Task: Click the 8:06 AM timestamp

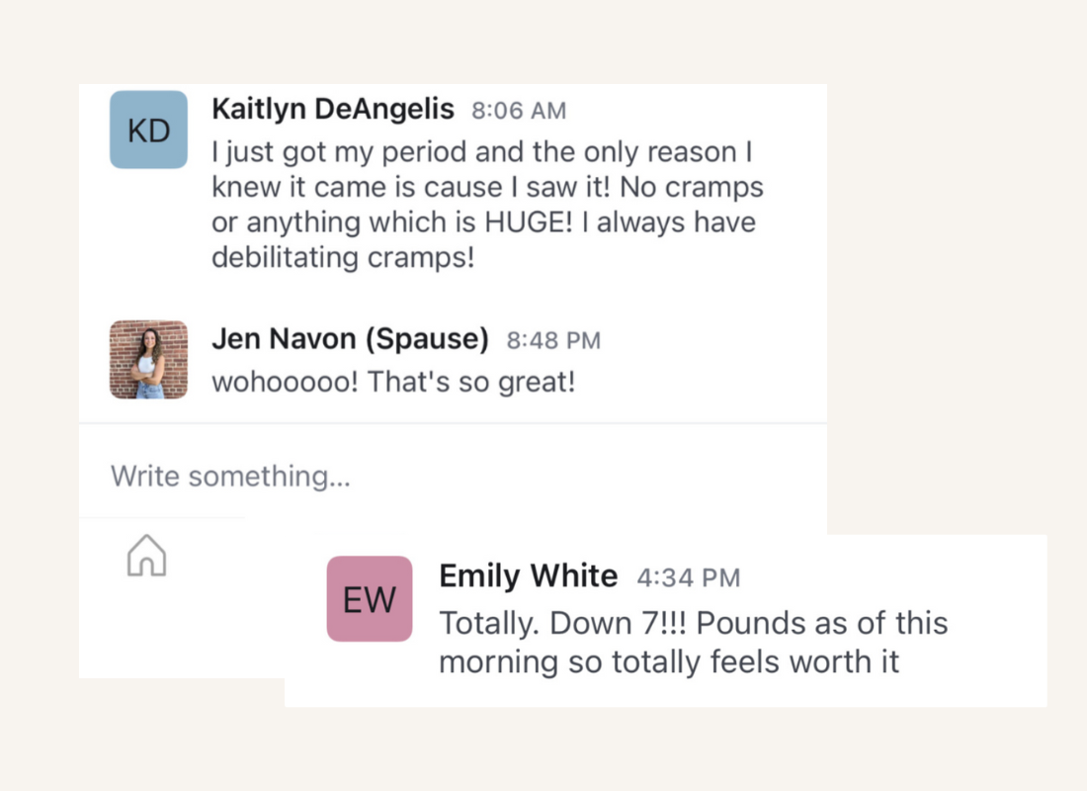Action: (x=519, y=111)
